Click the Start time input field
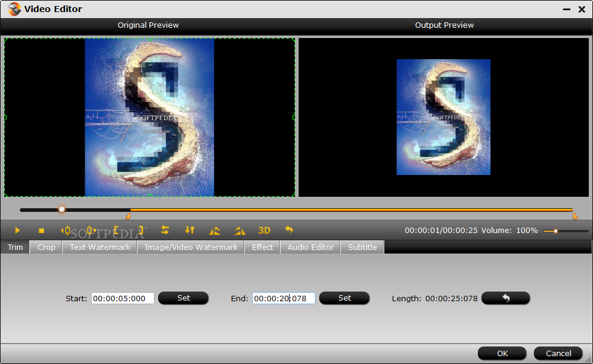The width and height of the screenshot is (593, 364). 122,298
